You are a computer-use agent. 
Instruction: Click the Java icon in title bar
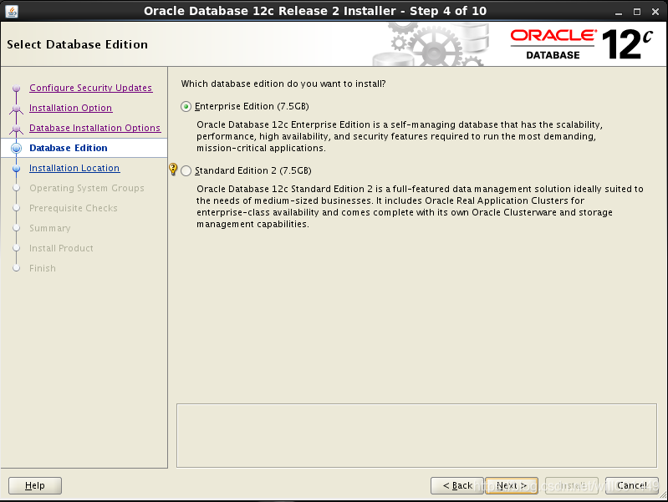(x=12, y=11)
